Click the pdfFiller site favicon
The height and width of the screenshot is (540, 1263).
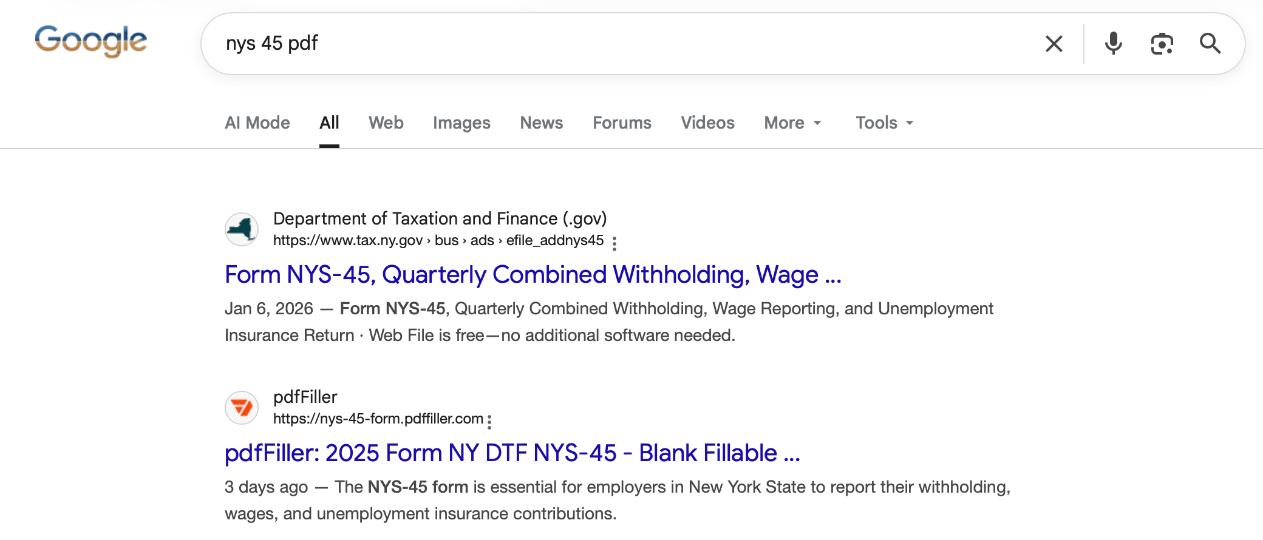coord(242,408)
